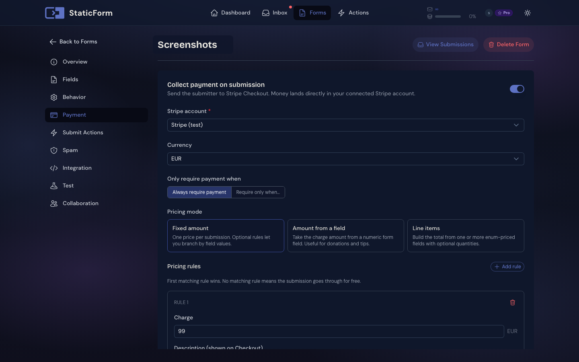Click the database storage icon
This screenshot has height=362, width=579.
[430, 16]
